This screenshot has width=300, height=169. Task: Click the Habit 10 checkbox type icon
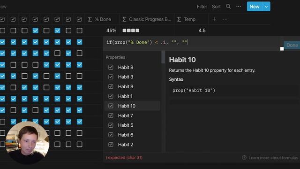111,106
